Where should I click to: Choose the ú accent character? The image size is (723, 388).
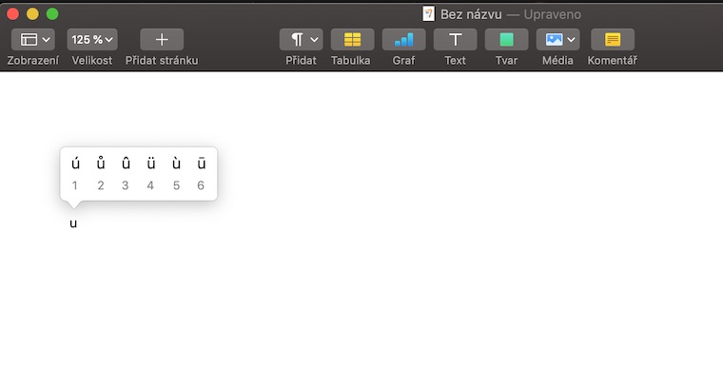click(x=75, y=164)
